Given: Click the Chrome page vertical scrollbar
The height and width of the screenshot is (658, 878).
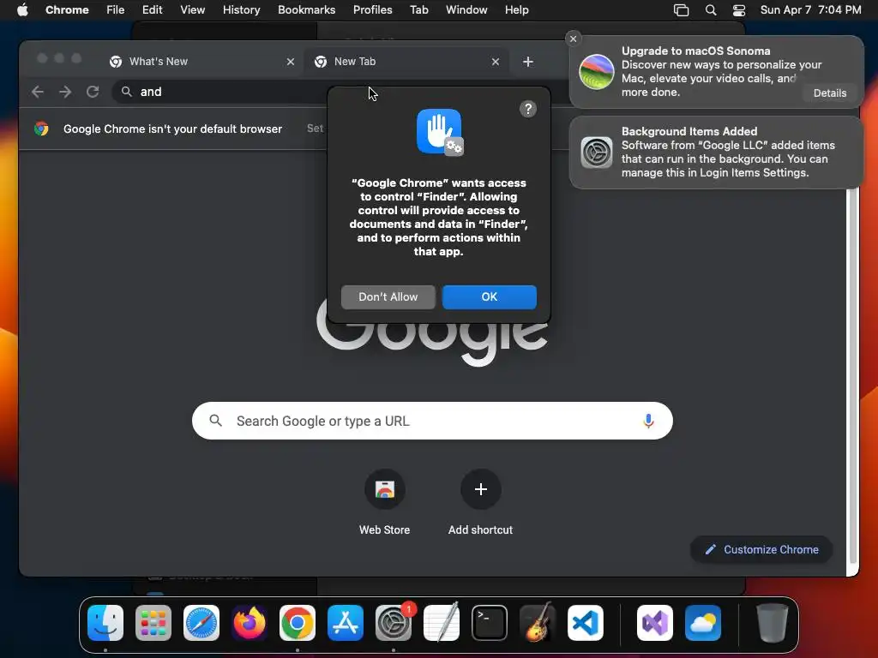Looking at the screenshot, I should (852, 375).
